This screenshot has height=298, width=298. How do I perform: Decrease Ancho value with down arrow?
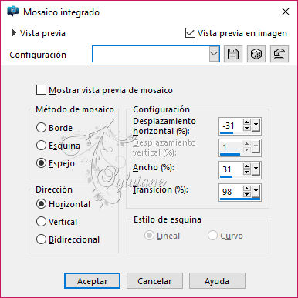coord(247,172)
